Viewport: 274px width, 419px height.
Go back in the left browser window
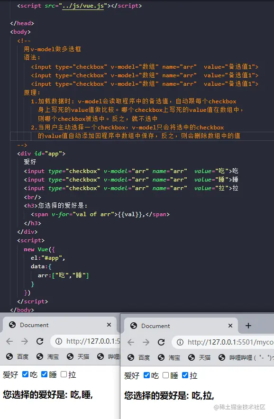[9, 341]
